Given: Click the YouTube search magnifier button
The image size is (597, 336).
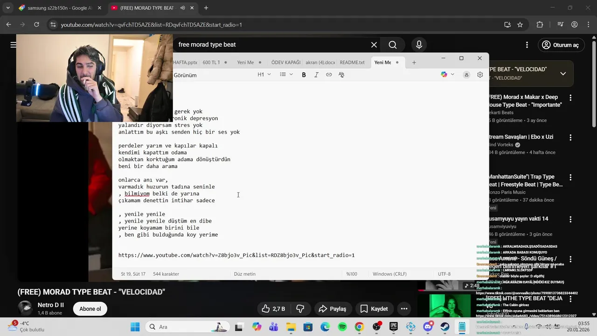Looking at the screenshot, I should (x=393, y=45).
